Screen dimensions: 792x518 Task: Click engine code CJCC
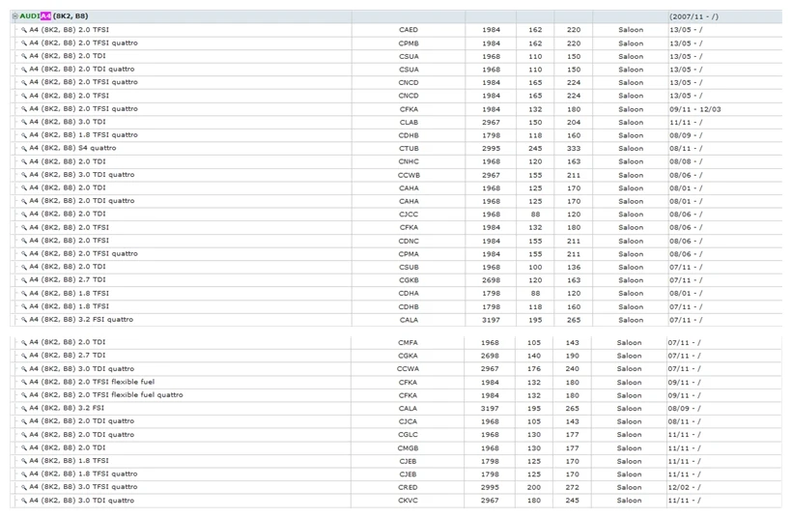[409, 215]
